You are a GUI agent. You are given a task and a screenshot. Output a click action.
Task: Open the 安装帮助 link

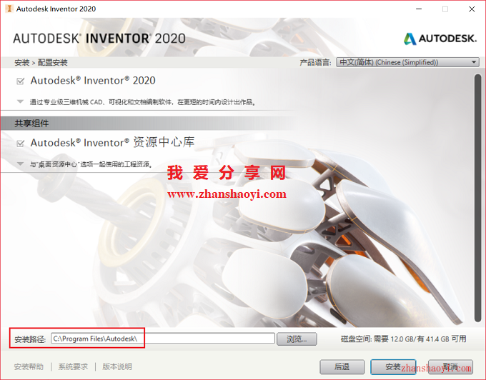click(x=29, y=366)
